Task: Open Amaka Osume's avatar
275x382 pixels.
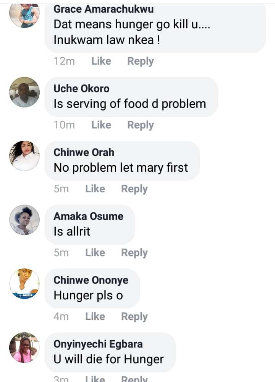Action: coord(24,220)
